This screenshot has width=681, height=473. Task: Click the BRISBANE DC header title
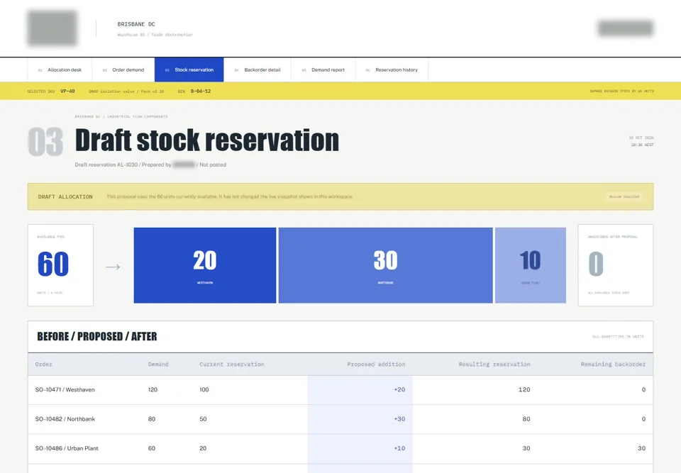point(136,24)
